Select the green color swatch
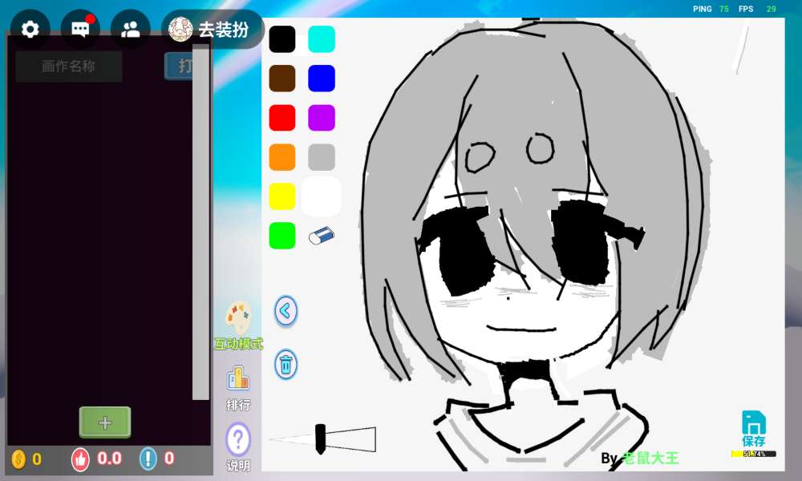This screenshot has height=481, width=802. (282, 236)
